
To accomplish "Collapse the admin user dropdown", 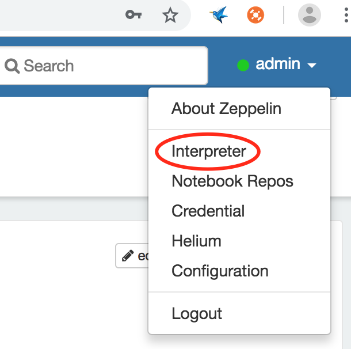I will click(x=277, y=65).
